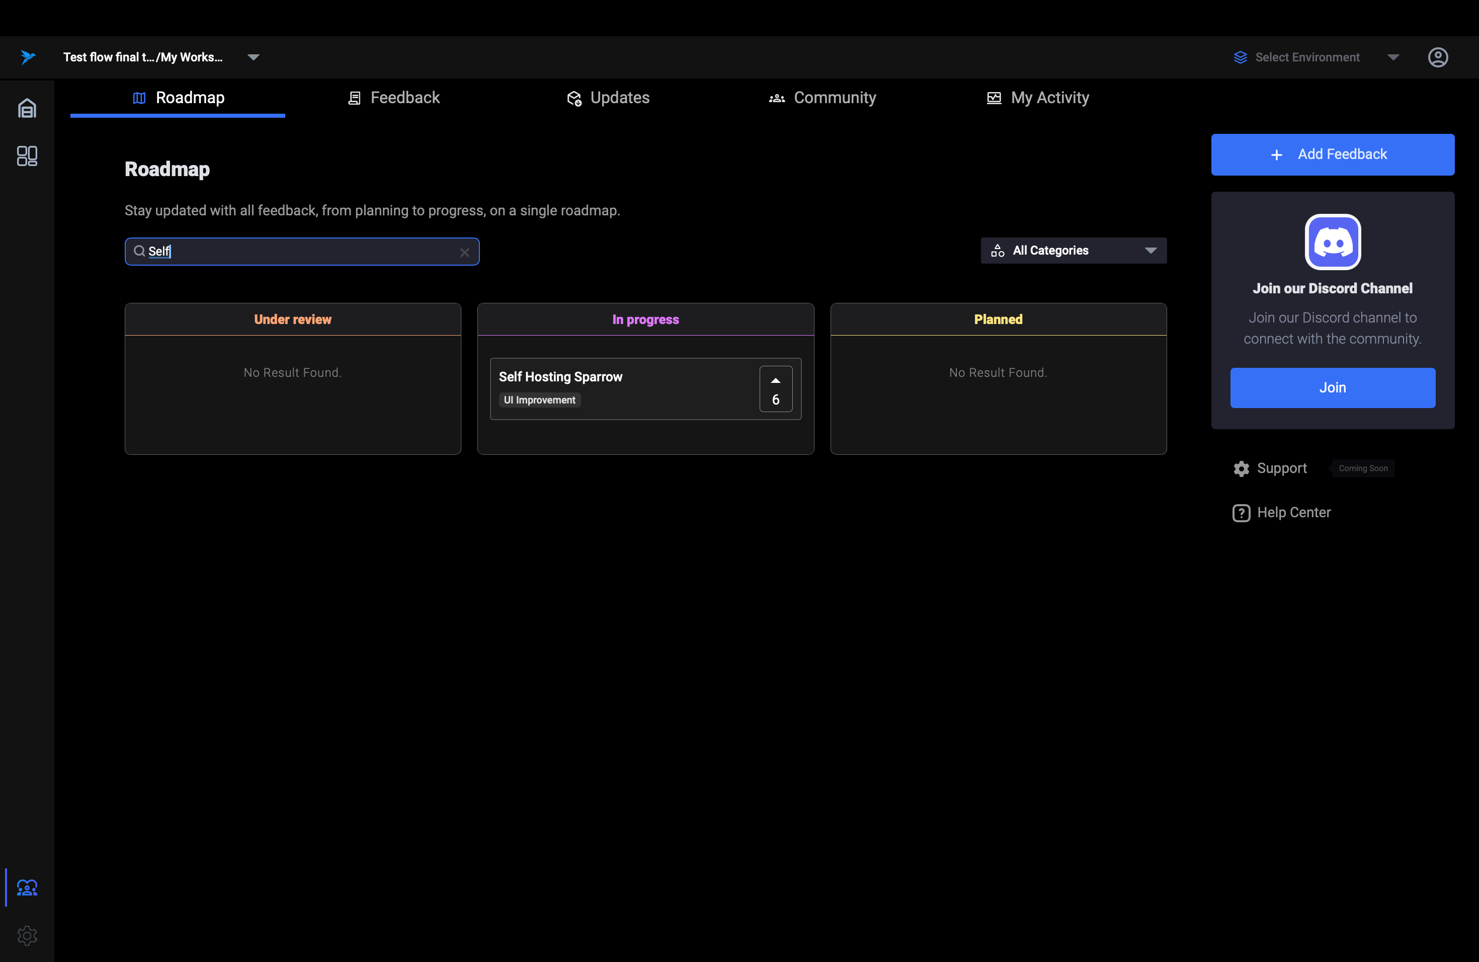The image size is (1479, 962).
Task: Switch to the Community tab
Action: pyautogui.click(x=823, y=98)
